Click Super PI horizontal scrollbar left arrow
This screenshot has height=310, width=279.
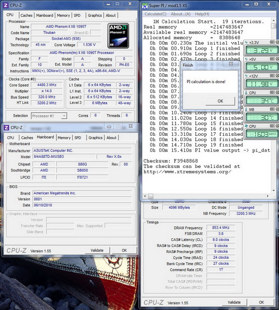point(145,196)
